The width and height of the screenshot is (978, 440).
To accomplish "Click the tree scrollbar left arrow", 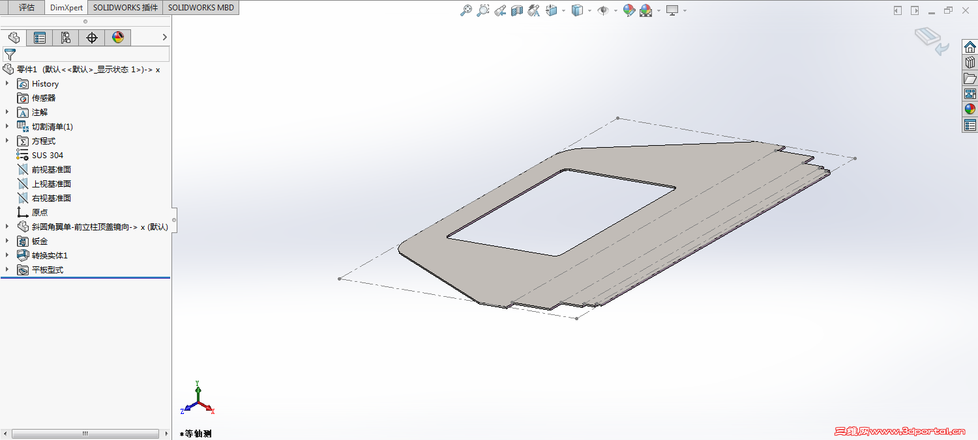I will [x=7, y=433].
